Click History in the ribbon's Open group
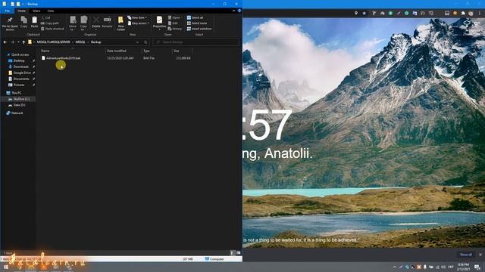 pos(175,29)
